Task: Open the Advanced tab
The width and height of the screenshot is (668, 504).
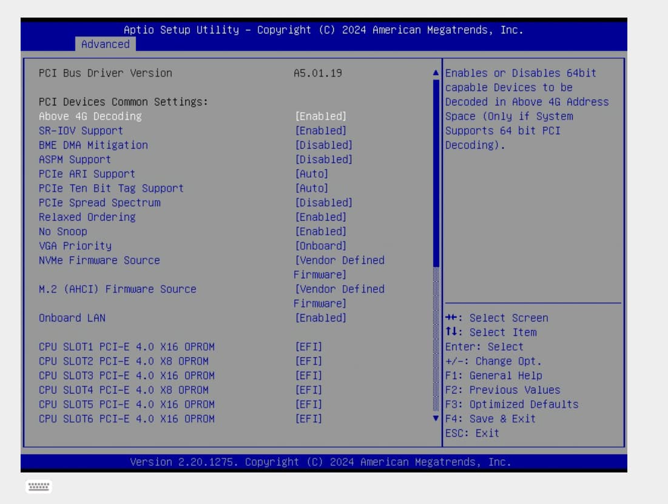Action: click(x=106, y=44)
